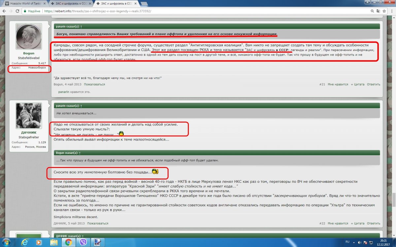
Task: Click the reibert.info address bar URL
Action: (98, 11)
